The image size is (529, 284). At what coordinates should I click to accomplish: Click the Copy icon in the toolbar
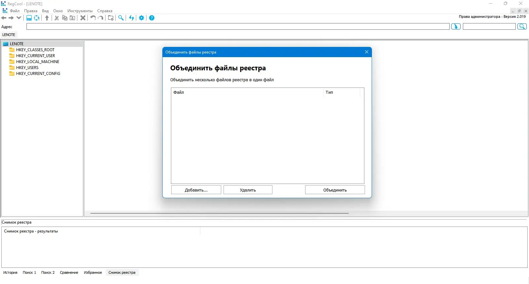65,18
